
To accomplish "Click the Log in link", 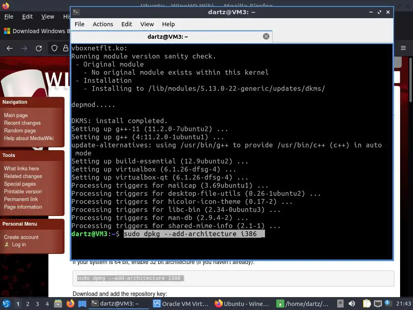I will tap(19, 244).
